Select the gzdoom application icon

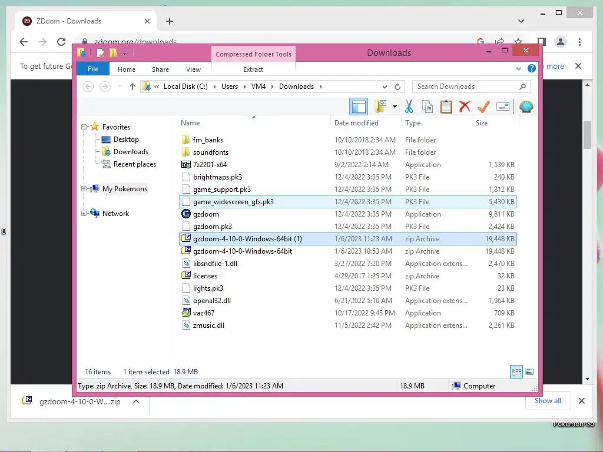click(185, 214)
